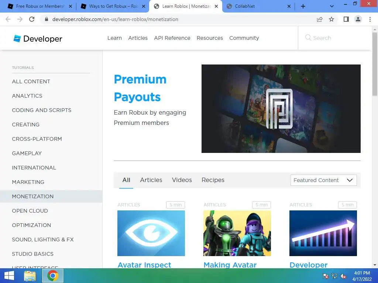The height and width of the screenshot is (283, 378).
Task: Open File Explorer from taskbar
Action: pyautogui.click(x=30, y=276)
